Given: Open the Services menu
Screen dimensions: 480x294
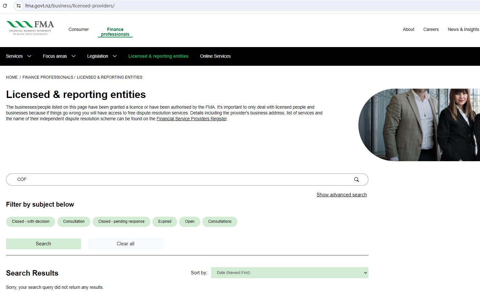Looking at the screenshot, I should coord(15,56).
